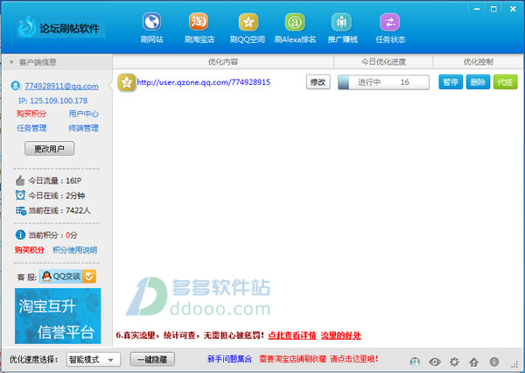This screenshot has width=525, height=373.
Task: Open the 终端管理 link
Action: pyautogui.click(x=84, y=128)
